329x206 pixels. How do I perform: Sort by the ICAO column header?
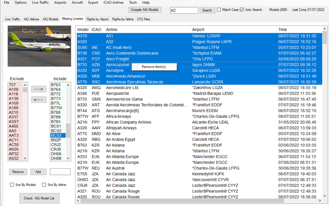[x=97, y=29]
